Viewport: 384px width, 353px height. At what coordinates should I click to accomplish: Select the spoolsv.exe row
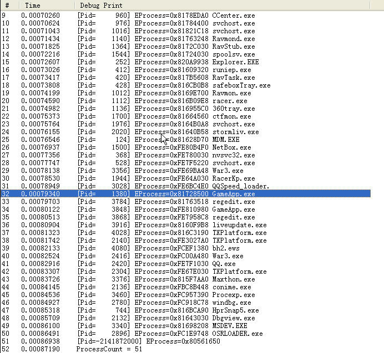point(186,54)
